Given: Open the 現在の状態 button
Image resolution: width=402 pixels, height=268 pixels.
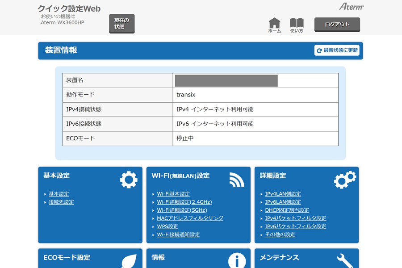Looking at the screenshot, I should pyautogui.click(x=122, y=24).
